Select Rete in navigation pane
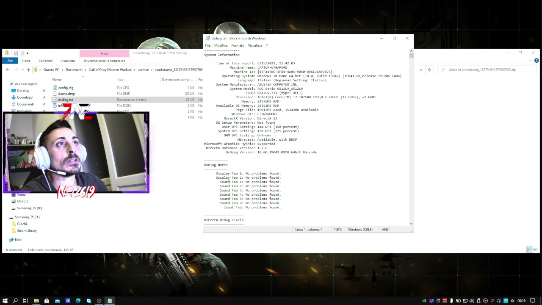The width and height of the screenshot is (542, 305). click(x=18, y=240)
